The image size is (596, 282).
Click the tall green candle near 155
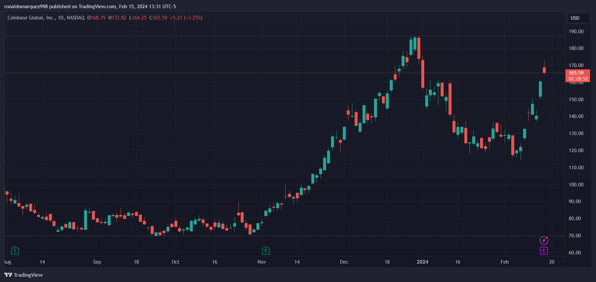[x=540, y=89]
